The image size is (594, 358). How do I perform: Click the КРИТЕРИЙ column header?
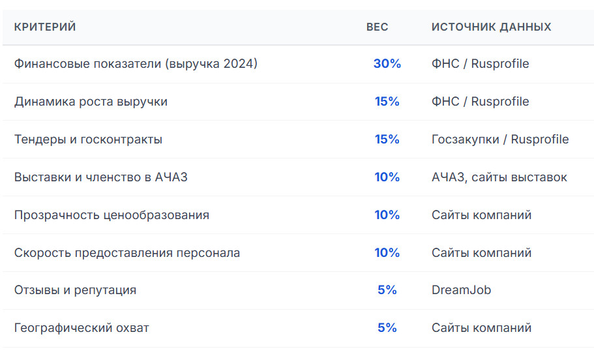(45, 27)
